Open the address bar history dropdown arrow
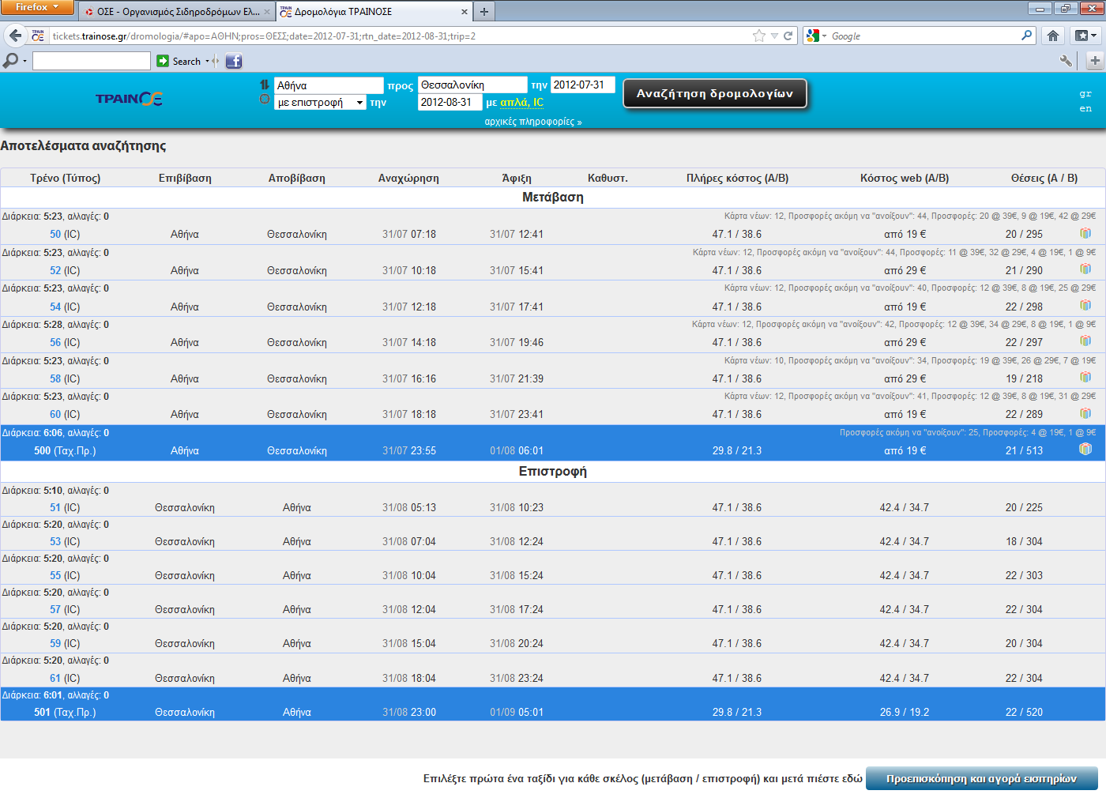 tap(774, 36)
